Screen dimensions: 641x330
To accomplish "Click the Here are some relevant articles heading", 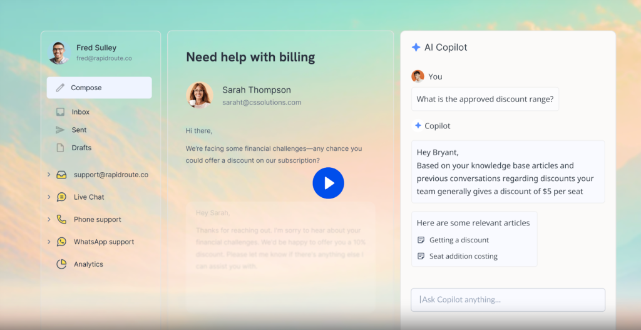I will [x=473, y=223].
